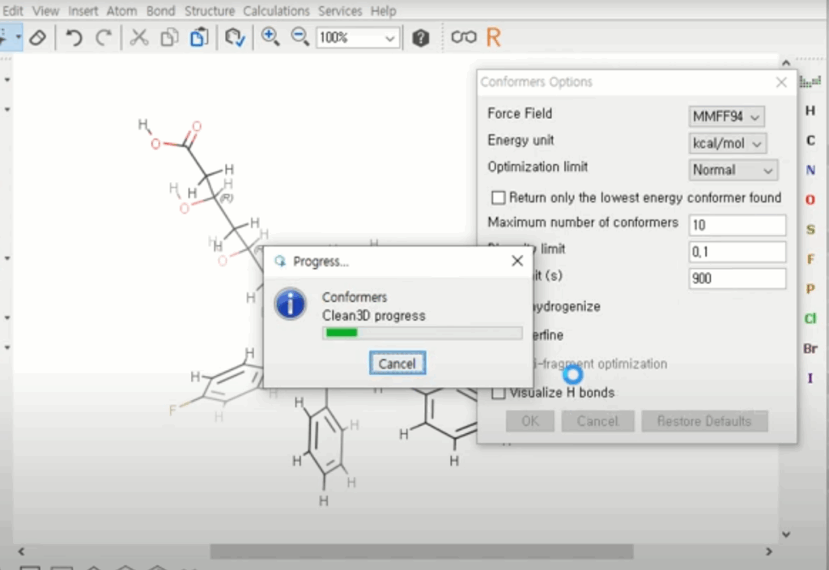Viewport: 829px width, 570px height.
Task: Choose Bromine in the atom toolbar
Action: pyautogui.click(x=810, y=348)
